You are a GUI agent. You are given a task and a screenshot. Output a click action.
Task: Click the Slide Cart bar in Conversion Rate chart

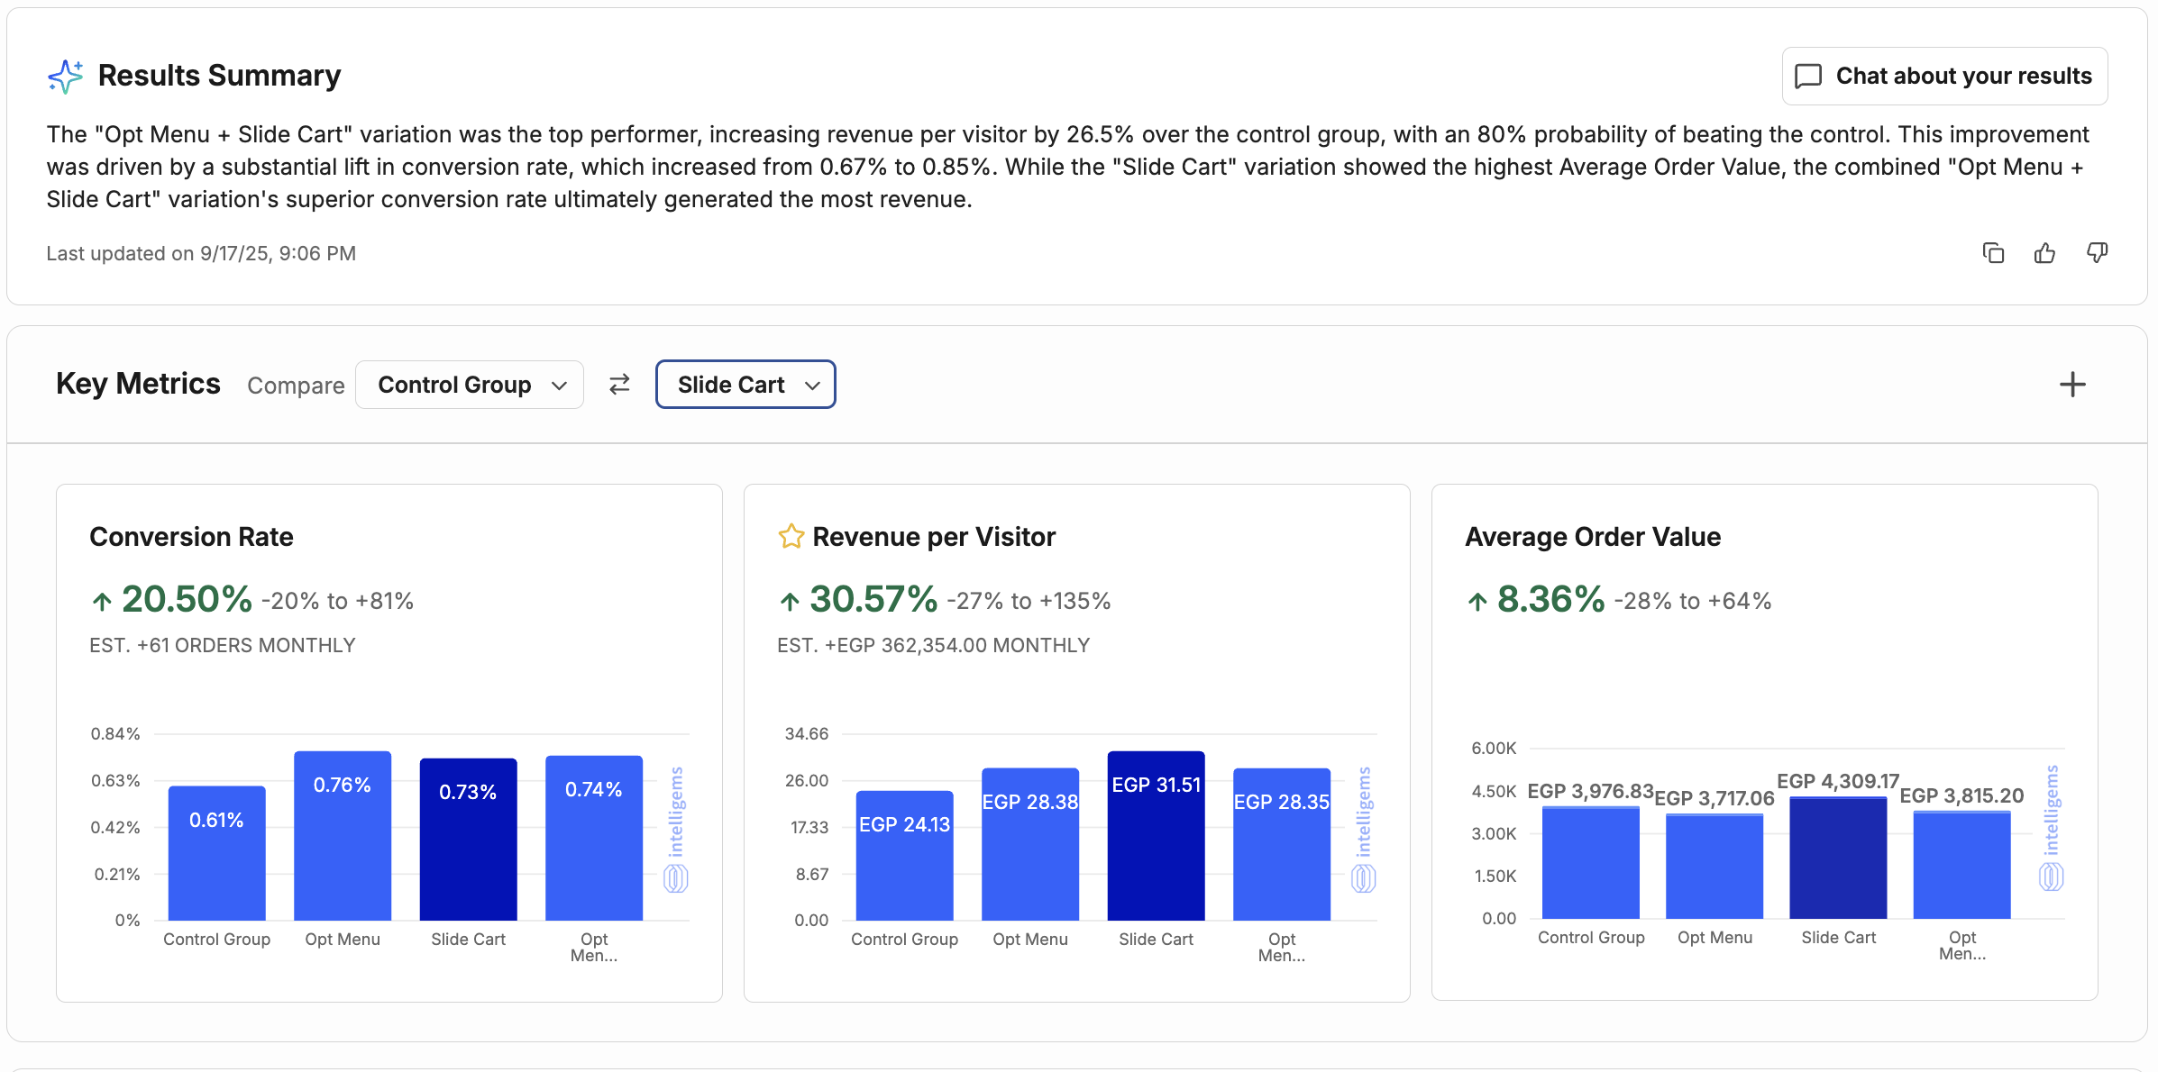[468, 840]
